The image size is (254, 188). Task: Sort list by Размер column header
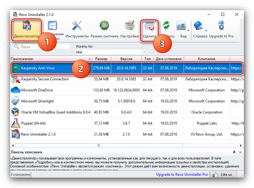(x=101, y=59)
